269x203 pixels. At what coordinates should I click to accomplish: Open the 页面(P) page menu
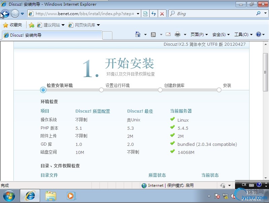point(199,35)
